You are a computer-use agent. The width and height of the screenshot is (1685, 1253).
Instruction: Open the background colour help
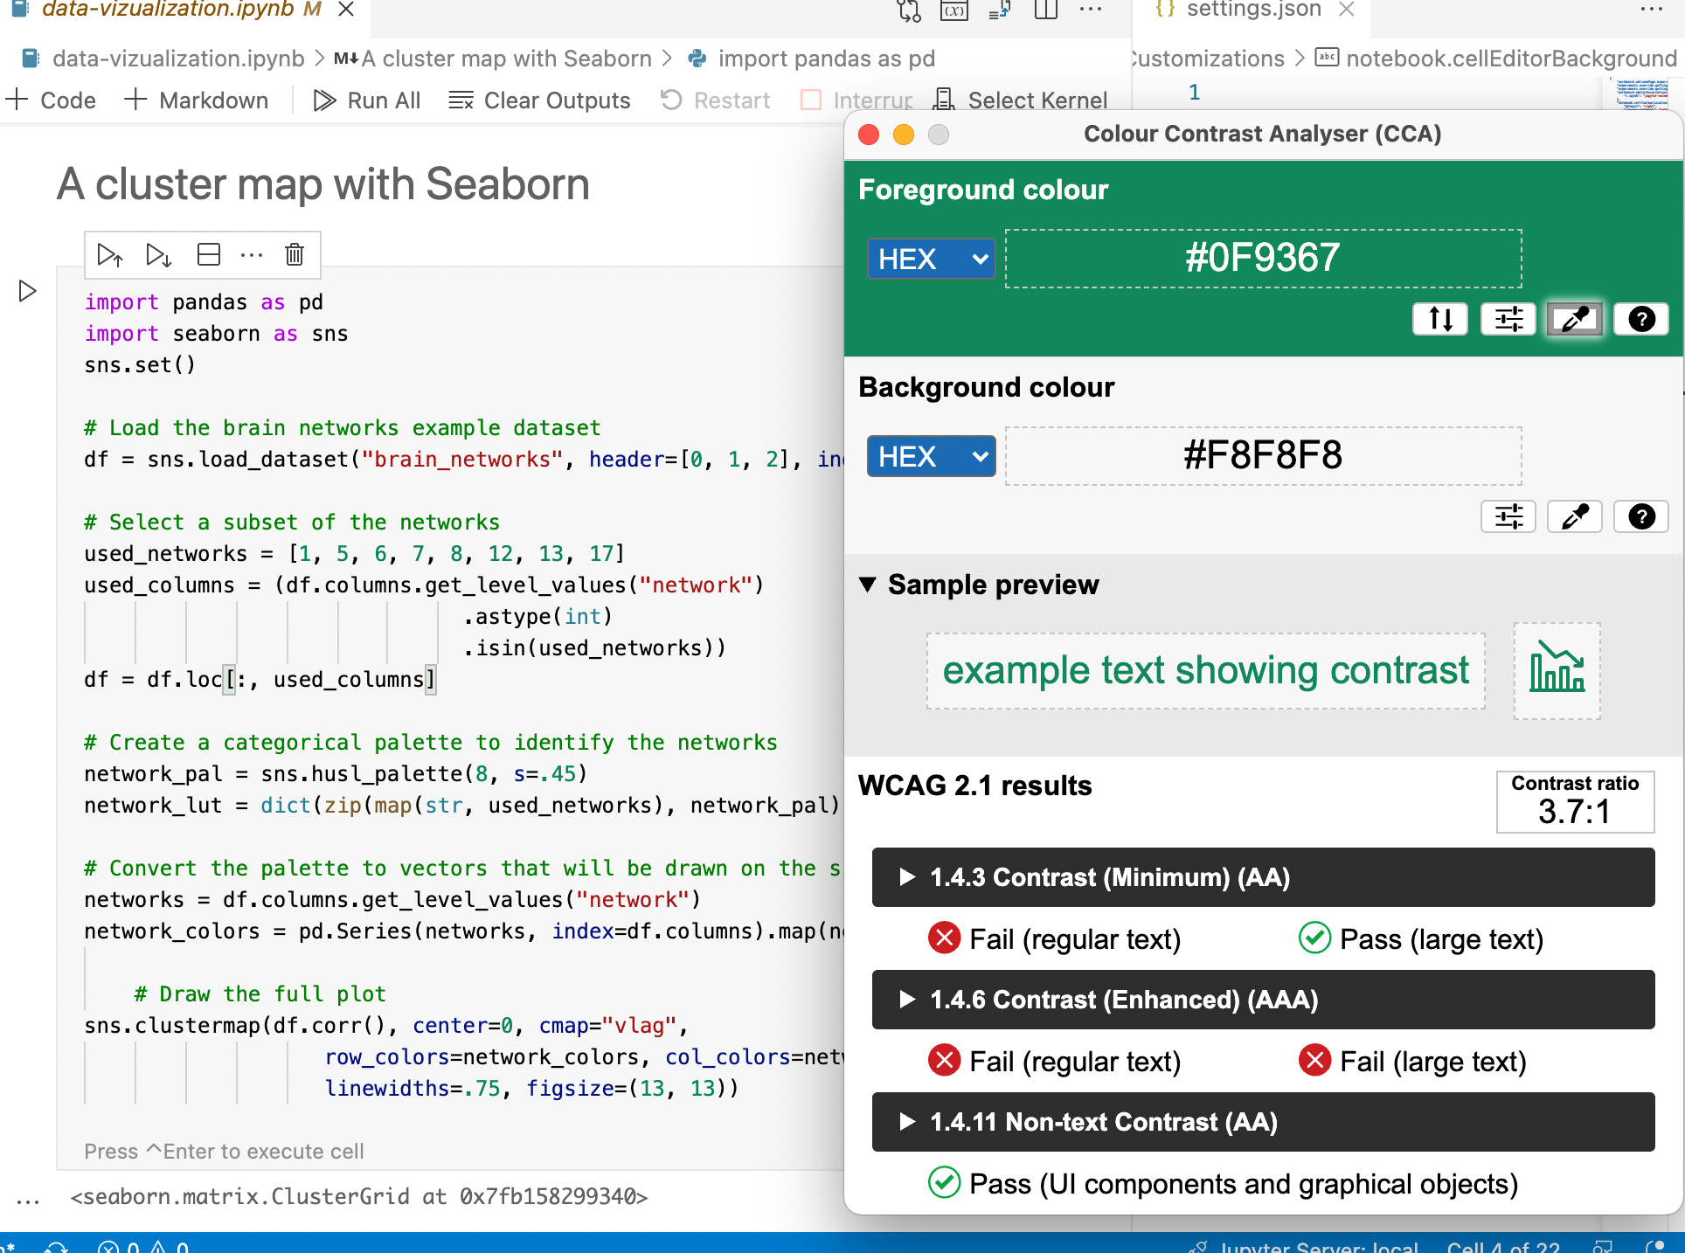(x=1641, y=516)
